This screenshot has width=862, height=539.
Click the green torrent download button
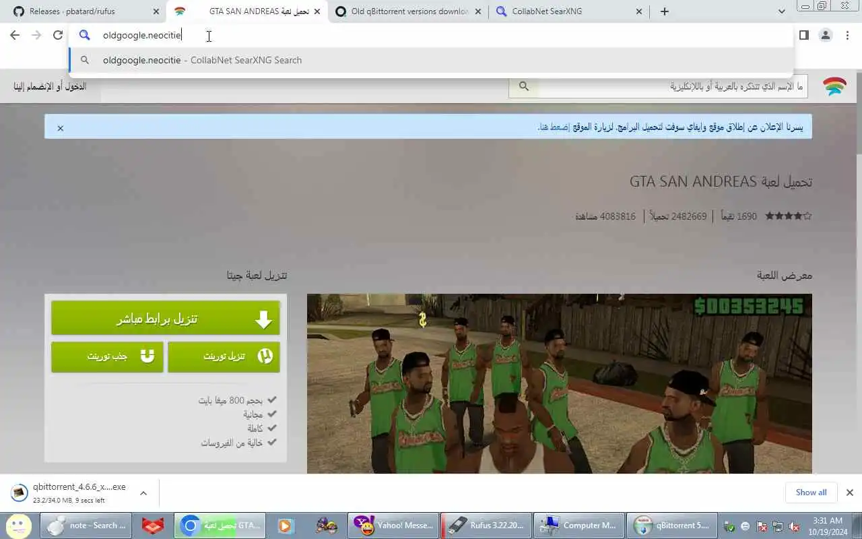[x=224, y=356]
